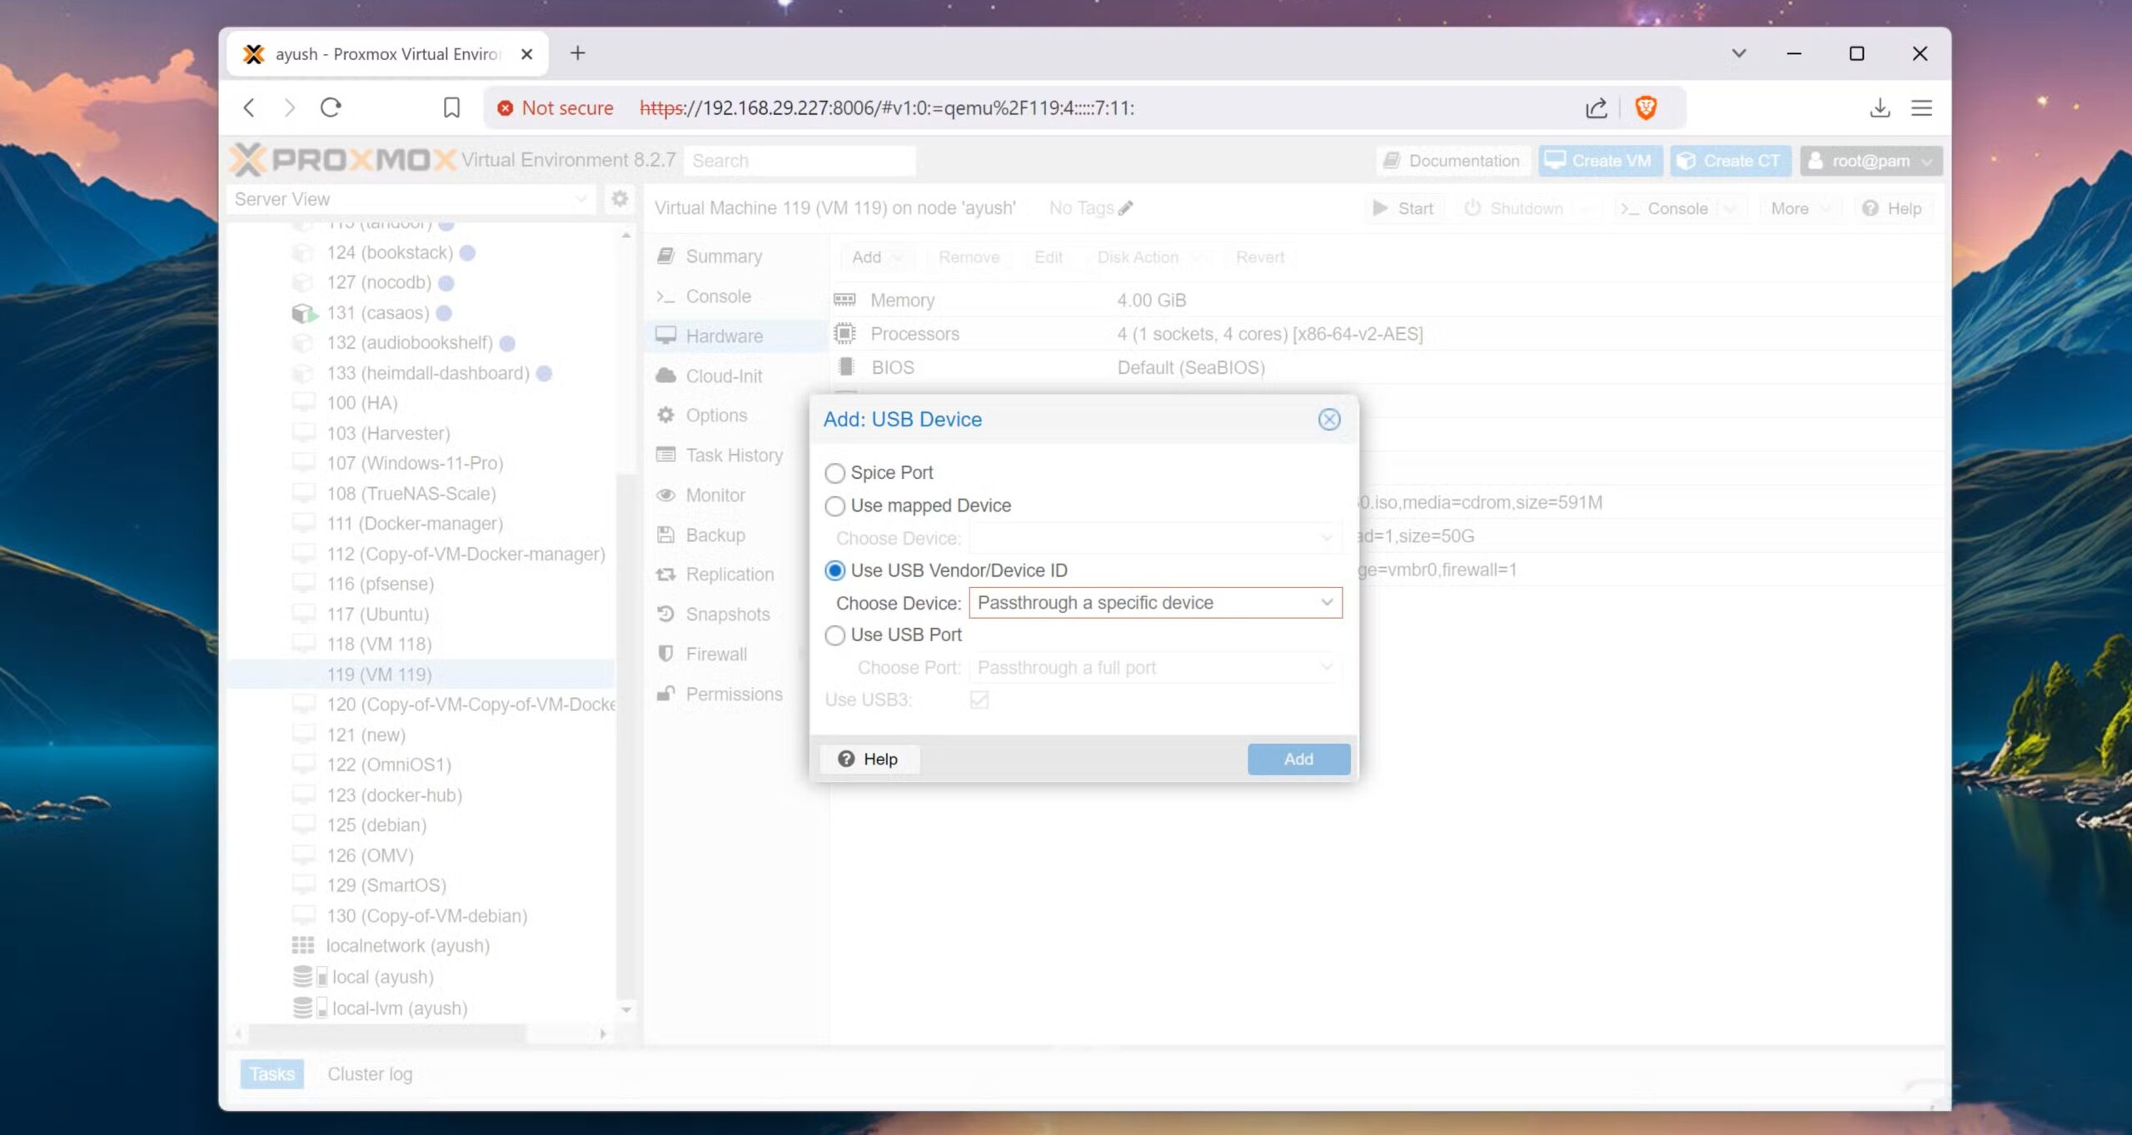This screenshot has width=2132, height=1135.
Task: Click the share icon in address bar
Action: (1596, 107)
